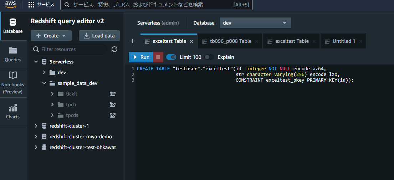Screen dimensions: 394x180
Task: Click the refresh resources icon
Action: (x=114, y=49)
